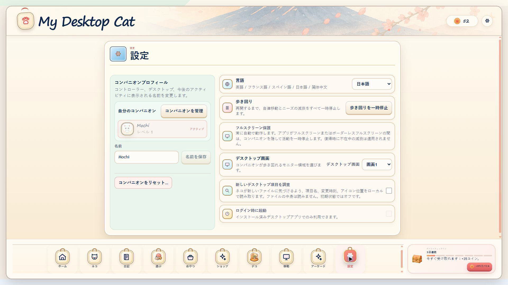Open the 画面1 desktop screen dropdown
The height and width of the screenshot is (285, 508).
[x=377, y=164]
